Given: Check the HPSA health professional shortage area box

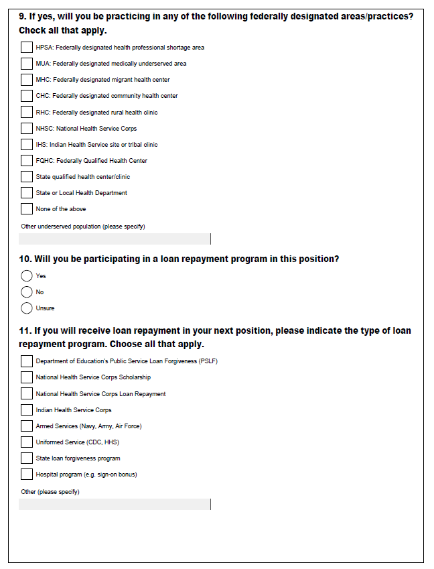Looking at the screenshot, I should click(26, 48).
